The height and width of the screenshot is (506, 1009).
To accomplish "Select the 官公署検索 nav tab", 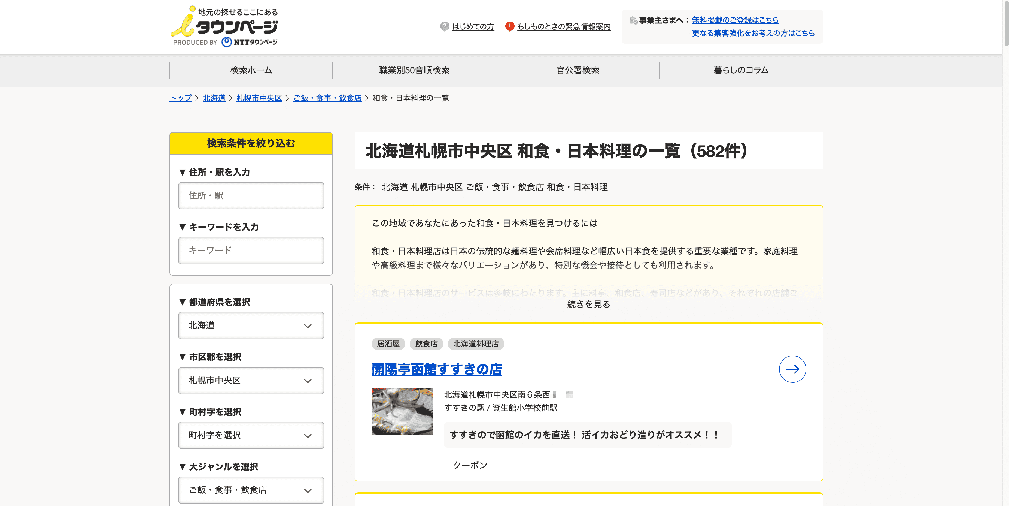I will 578,70.
